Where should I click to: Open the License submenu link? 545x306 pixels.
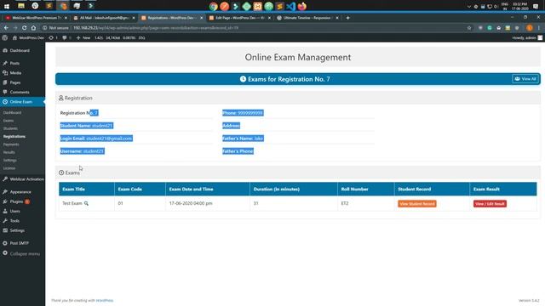9,168
